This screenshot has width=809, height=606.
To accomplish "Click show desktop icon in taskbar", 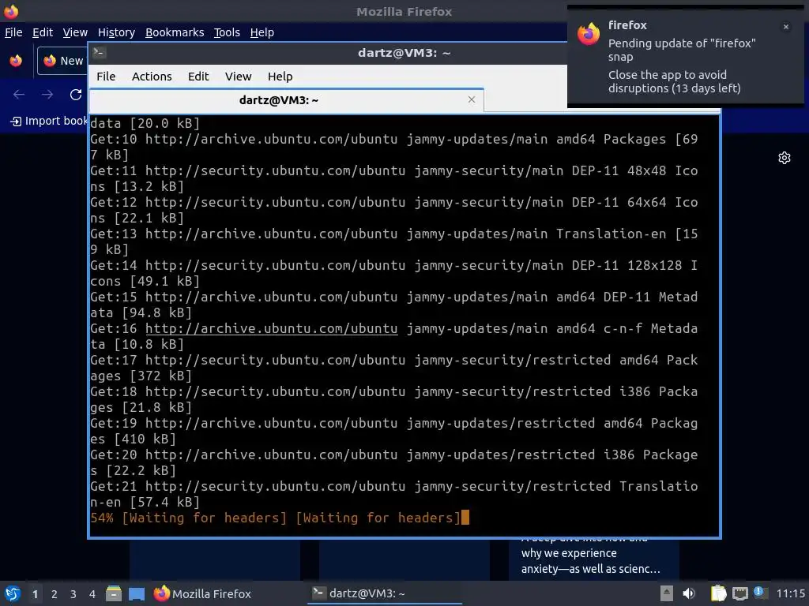I will point(137,593).
